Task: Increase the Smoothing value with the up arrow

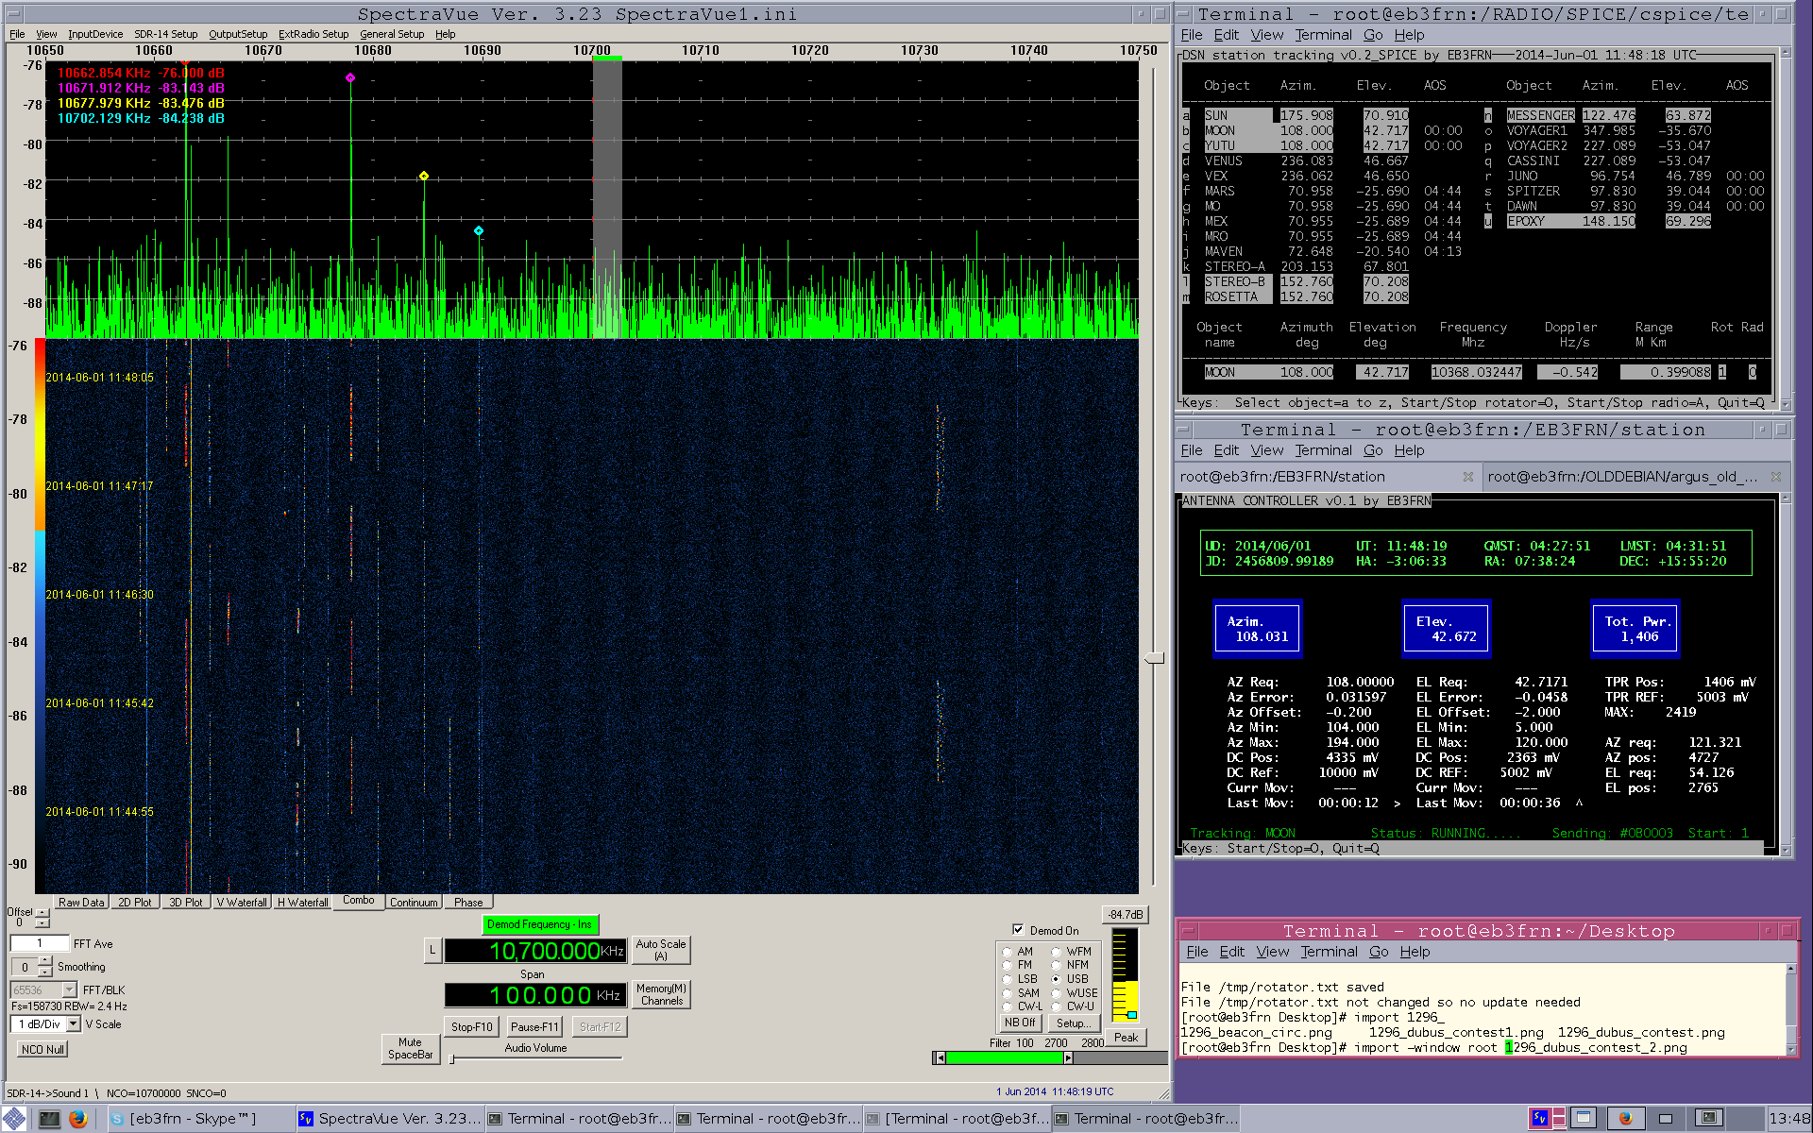Action: pyautogui.click(x=45, y=961)
